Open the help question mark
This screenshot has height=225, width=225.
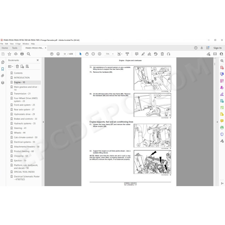tap(196, 48)
